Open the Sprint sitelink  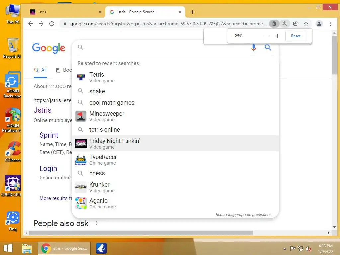(x=49, y=135)
